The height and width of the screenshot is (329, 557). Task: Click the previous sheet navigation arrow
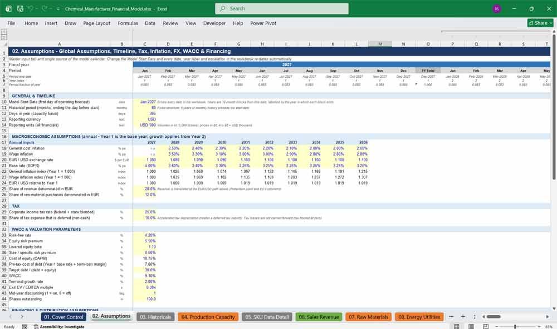[10, 317]
